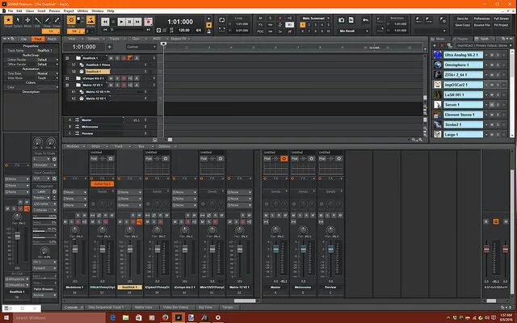Select Omnisphere 1 in synth rack
This screenshot has height=323, width=517.
[463, 65]
